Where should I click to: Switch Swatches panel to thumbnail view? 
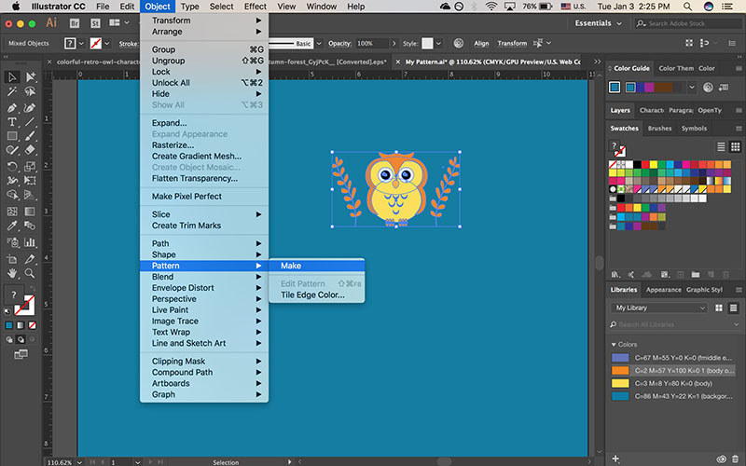736,146
